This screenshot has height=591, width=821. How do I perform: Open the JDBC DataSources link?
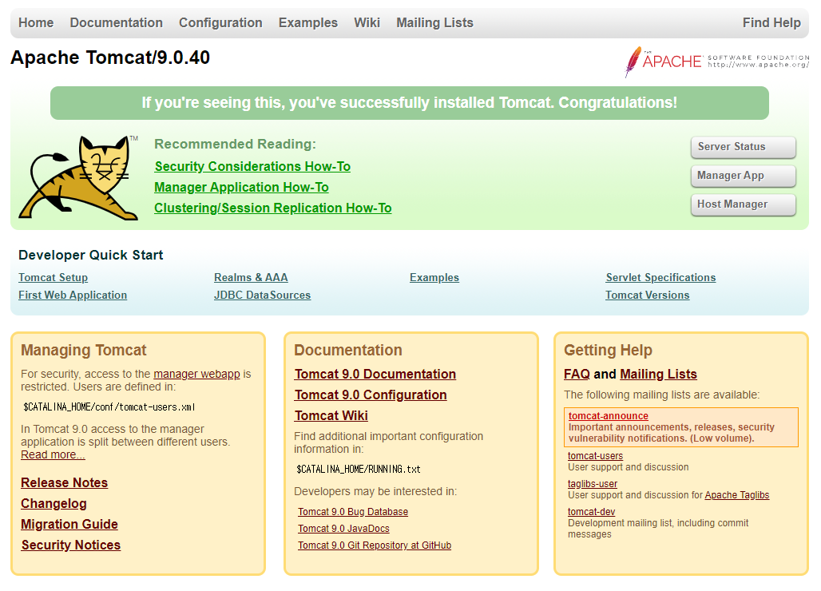pos(262,295)
